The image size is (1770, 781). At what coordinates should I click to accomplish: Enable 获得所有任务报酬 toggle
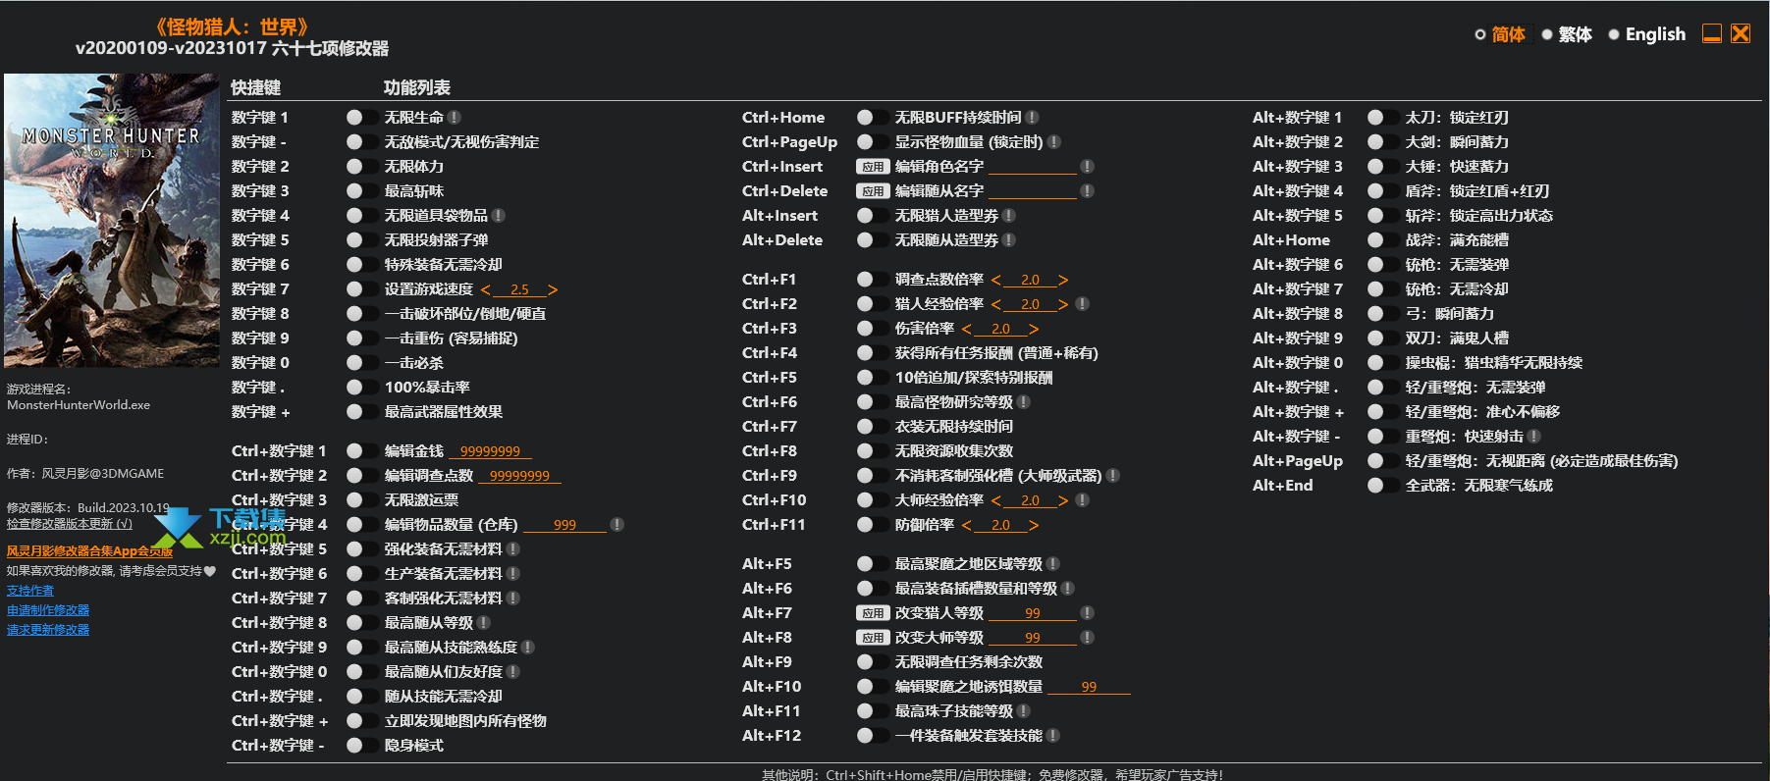tap(871, 353)
